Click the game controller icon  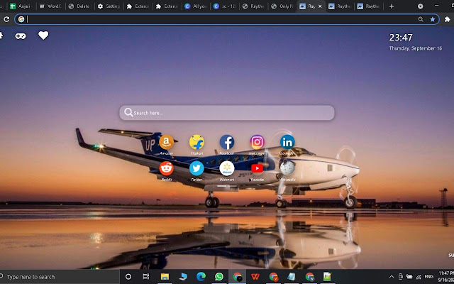(x=21, y=36)
